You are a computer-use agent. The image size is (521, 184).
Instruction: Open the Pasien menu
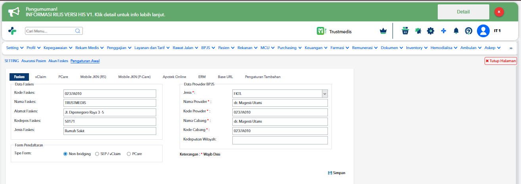[x=226, y=48]
